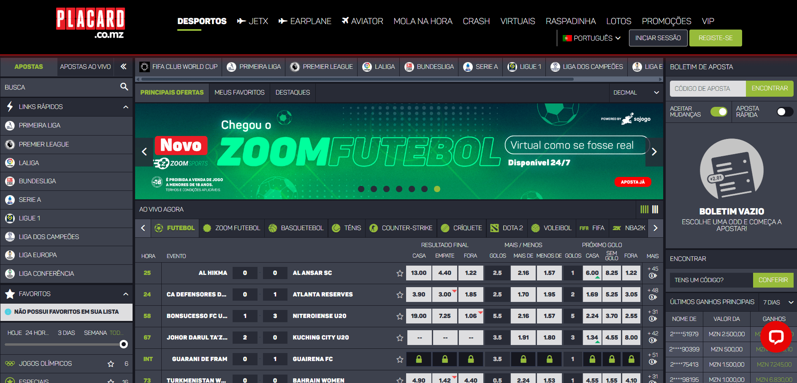Open the Meus Favoritos tab

point(239,92)
